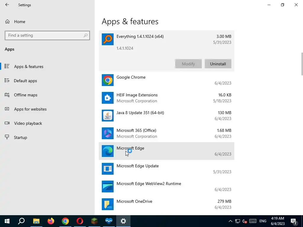Click the HEIF Image Extensions icon
Viewport: 303px width, 227px height.
pos(108,98)
